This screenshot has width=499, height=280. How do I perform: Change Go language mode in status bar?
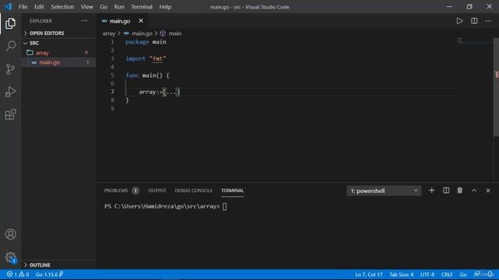[x=463, y=275]
